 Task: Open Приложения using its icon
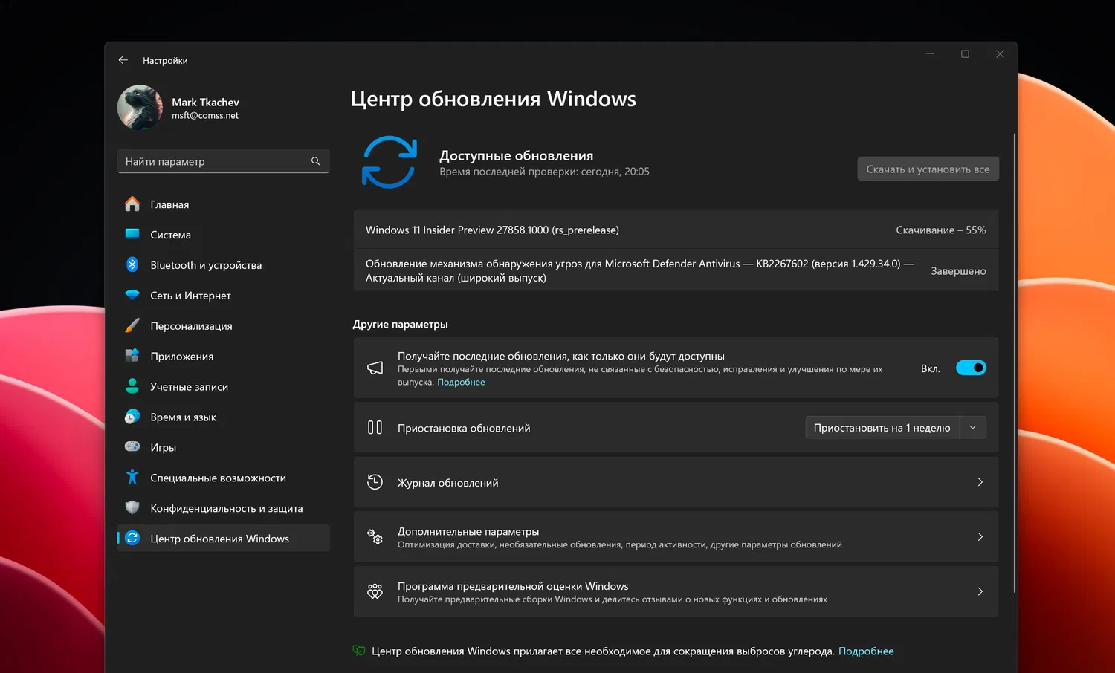pos(132,356)
